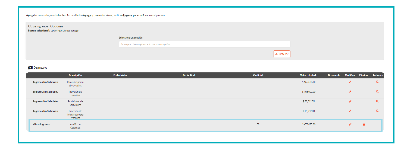Edit Provisión de intereses sobre cesantías
The width and height of the screenshot is (401, 154).
pyautogui.click(x=350, y=111)
